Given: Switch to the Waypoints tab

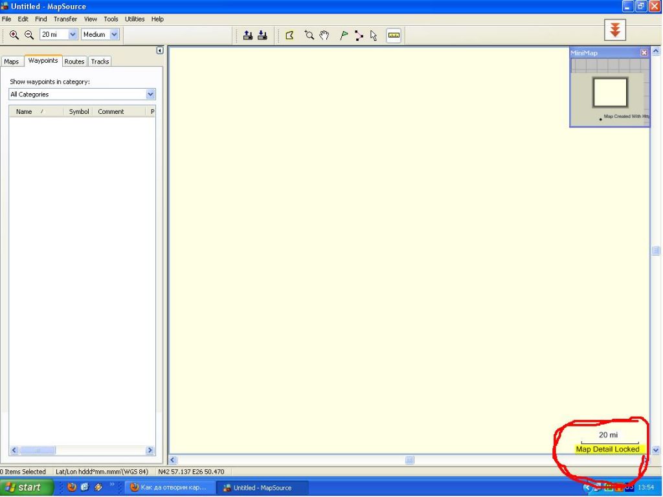Looking at the screenshot, I should (x=43, y=61).
